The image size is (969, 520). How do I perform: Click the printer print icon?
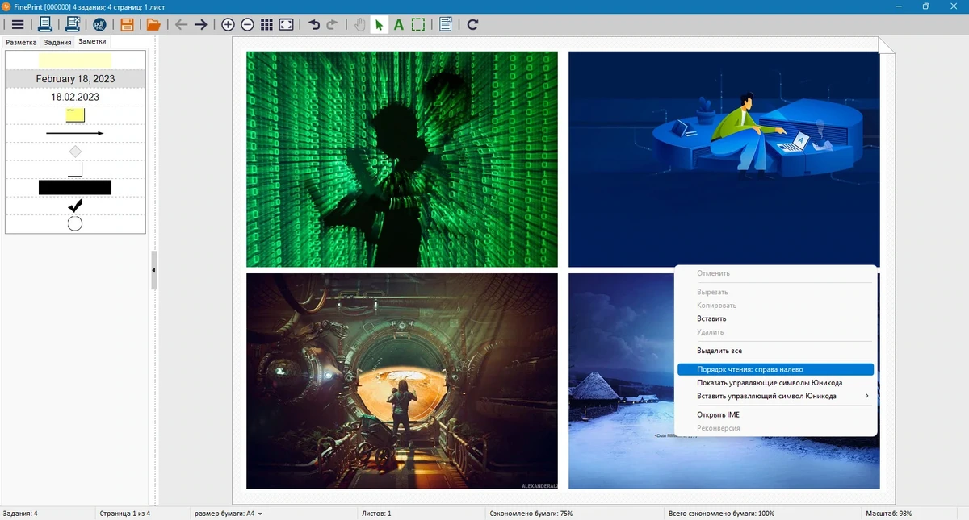click(44, 24)
